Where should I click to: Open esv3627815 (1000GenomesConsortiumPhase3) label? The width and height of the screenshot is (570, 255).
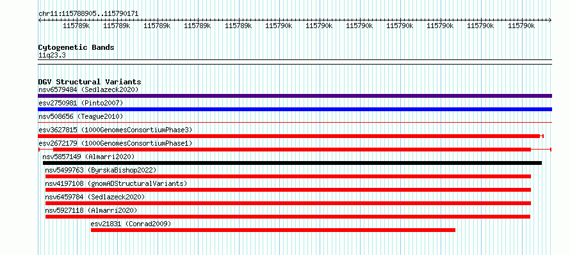pyautogui.click(x=115, y=130)
